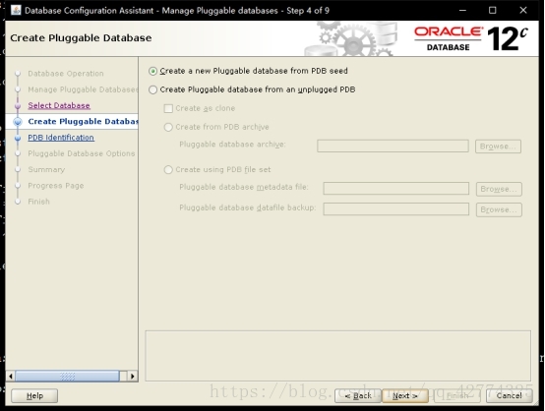Cancel the Database Configuration Assistant

point(509,395)
